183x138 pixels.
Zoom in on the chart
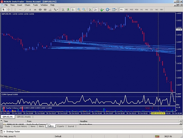(79, 10)
